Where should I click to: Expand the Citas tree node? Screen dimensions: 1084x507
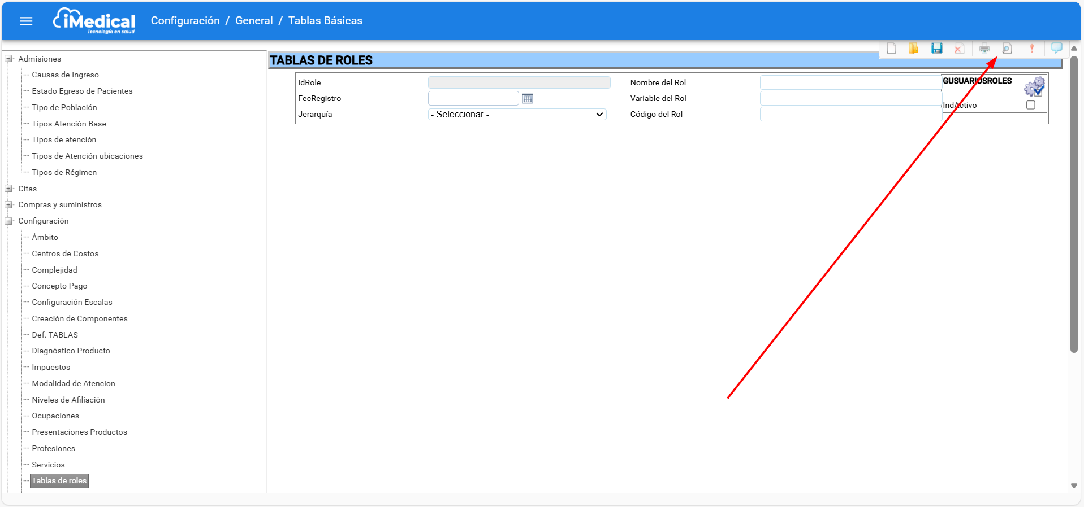pyautogui.click(x=8, y=189)
